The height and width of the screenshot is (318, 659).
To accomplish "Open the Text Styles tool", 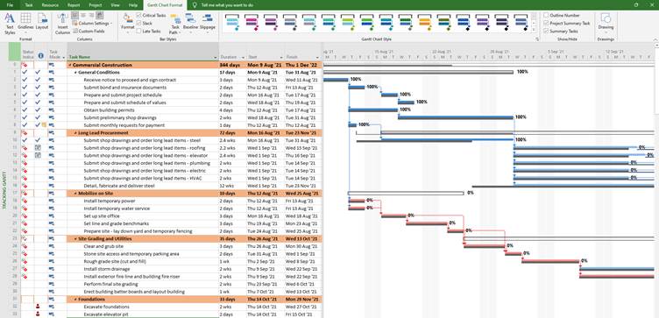I will click(x=10, y=24).
